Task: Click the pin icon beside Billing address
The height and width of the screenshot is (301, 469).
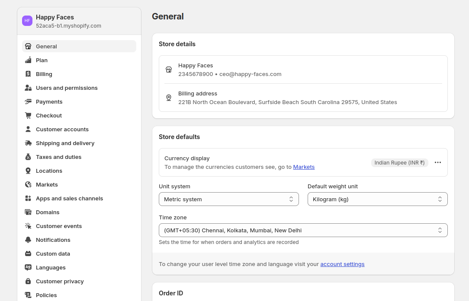Action: [x=169, y=98]
